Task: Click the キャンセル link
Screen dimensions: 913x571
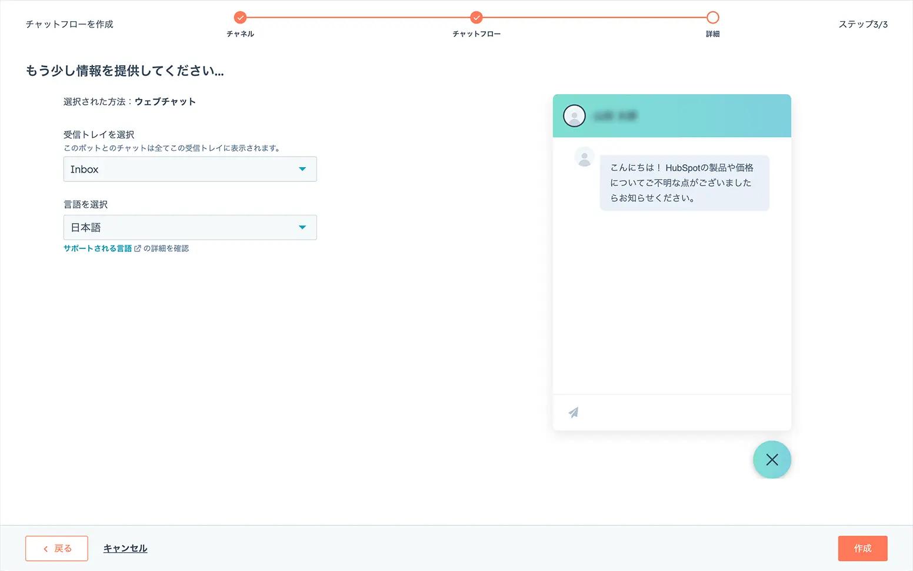Action: tap(125, 548)
